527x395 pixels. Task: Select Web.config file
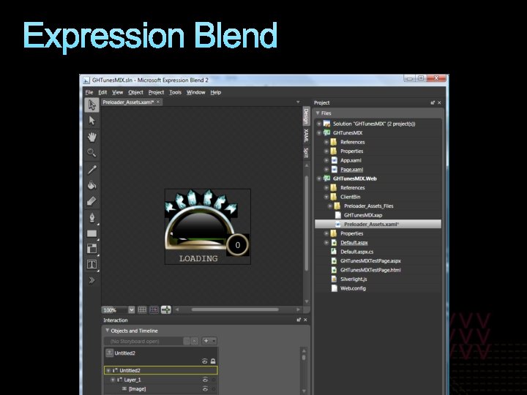[353, 288]
